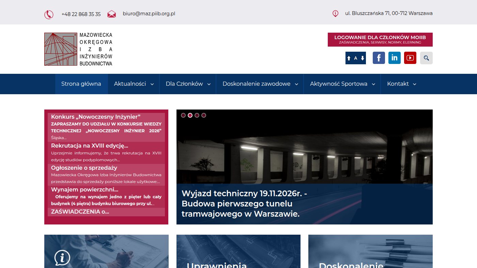The image size is (477, 268).
Task: Open Wyjazd techniczny 19.11.2026r. slide title
Action: pyautogui.click(x=245, y=204)
